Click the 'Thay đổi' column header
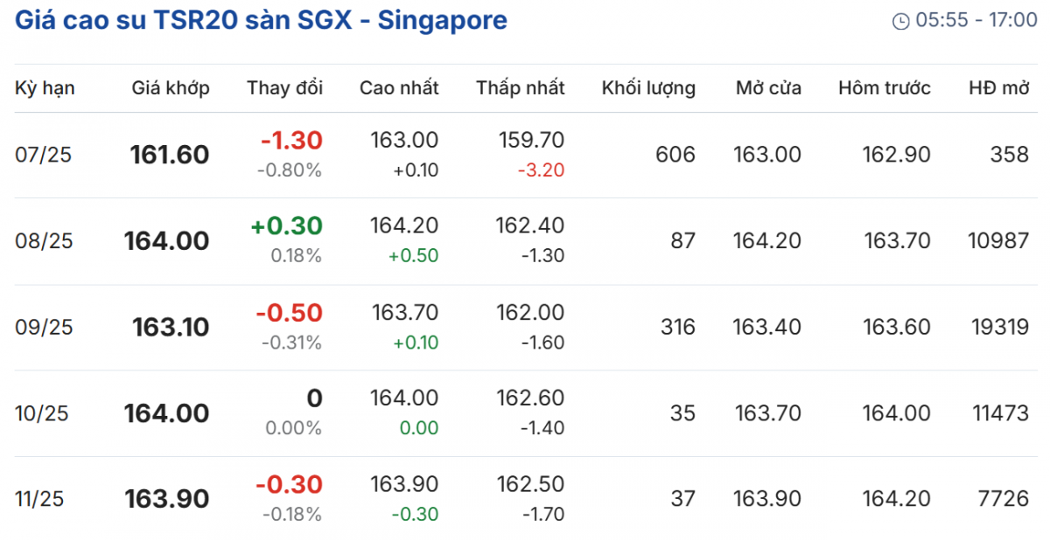This screenshot has height=540, width=1050. tap(284, 87)
